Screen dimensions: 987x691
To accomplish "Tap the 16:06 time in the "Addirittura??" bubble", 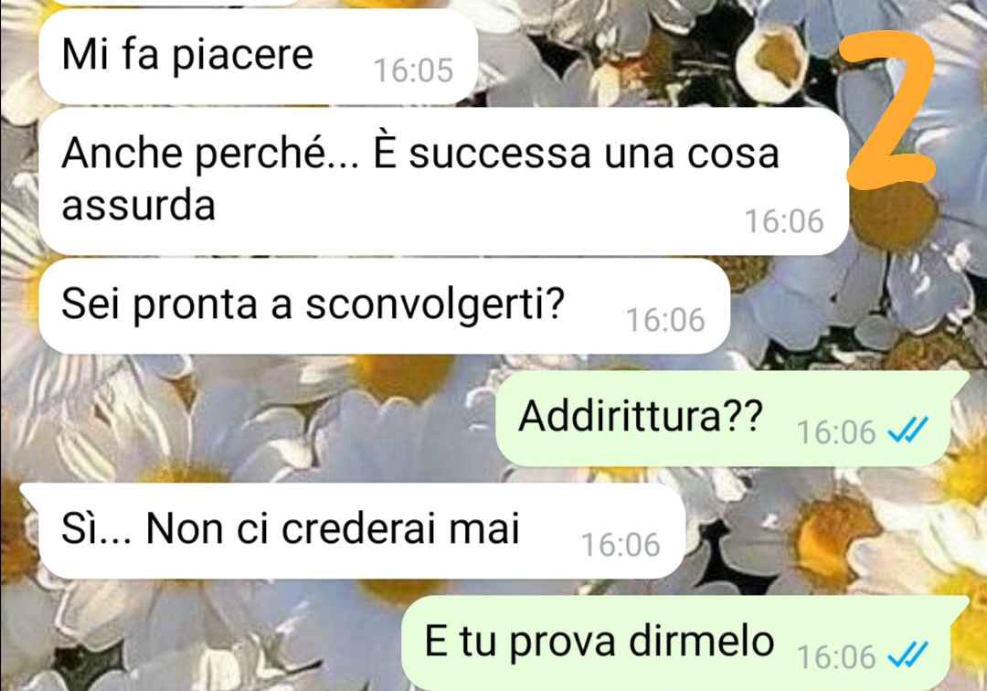I will click(x=836, y=432).
